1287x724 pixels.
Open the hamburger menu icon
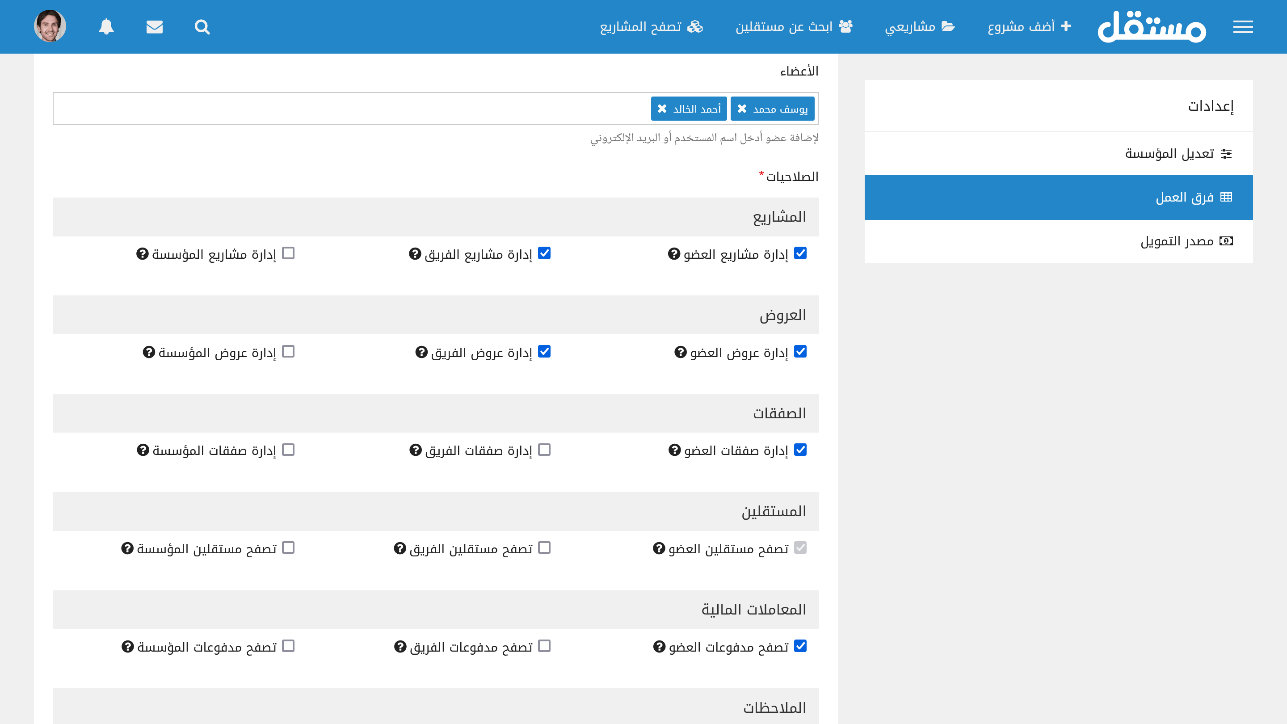coord(1242,26)
